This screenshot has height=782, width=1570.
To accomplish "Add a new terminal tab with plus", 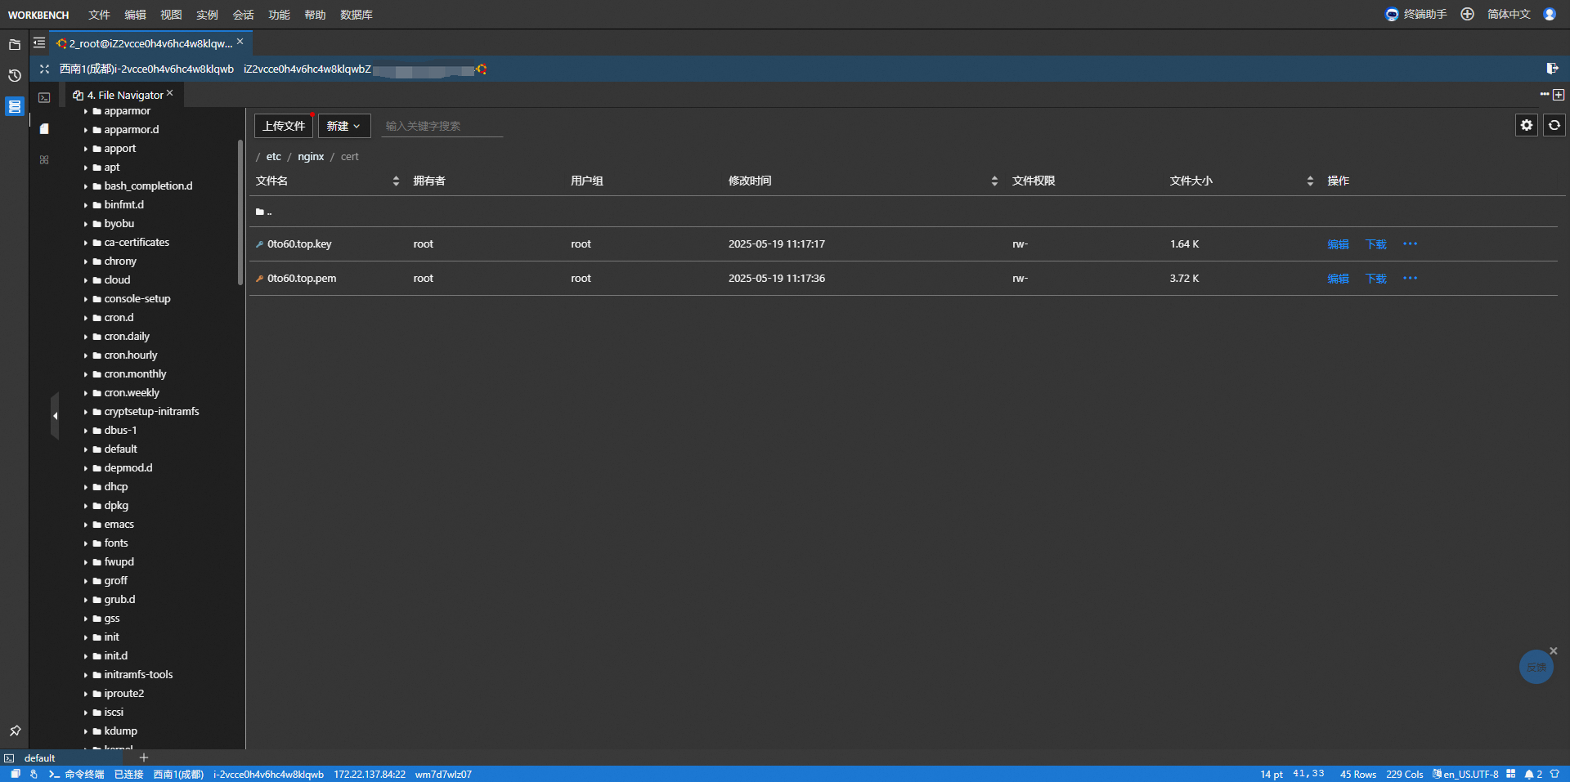I will point(144,757).
